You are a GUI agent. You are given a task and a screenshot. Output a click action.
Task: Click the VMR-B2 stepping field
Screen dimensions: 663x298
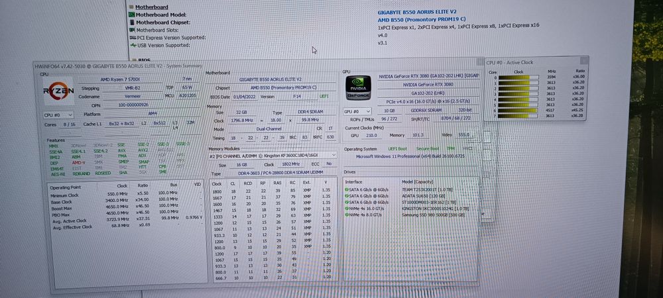(133, 89)
